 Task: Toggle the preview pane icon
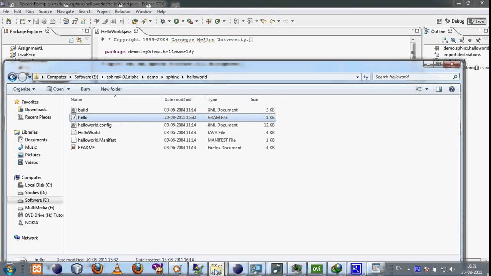point(439,89)
